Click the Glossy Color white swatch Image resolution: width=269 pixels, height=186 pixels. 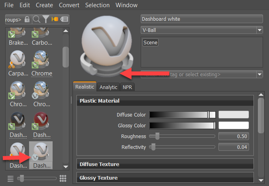234,125
